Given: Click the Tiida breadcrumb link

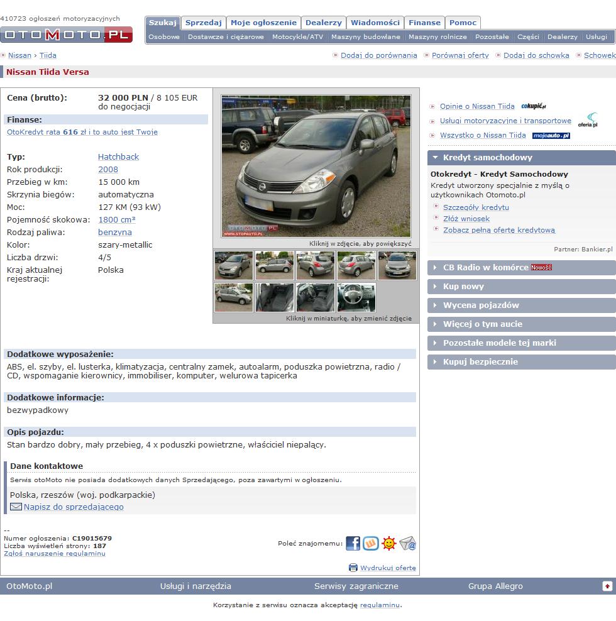Looking at the screenshot, I should click(48, 55).
